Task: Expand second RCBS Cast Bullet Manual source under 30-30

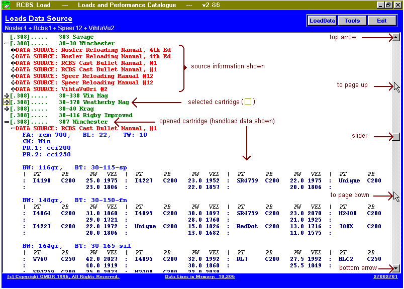Action: pyautogui.click(x=13, y=69)
